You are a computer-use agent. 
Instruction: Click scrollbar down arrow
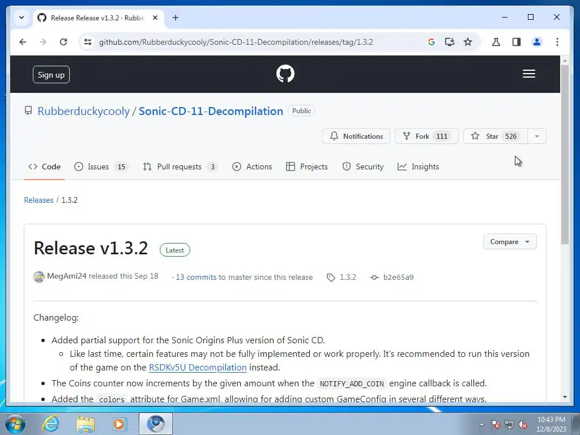[x=565, y=397]
